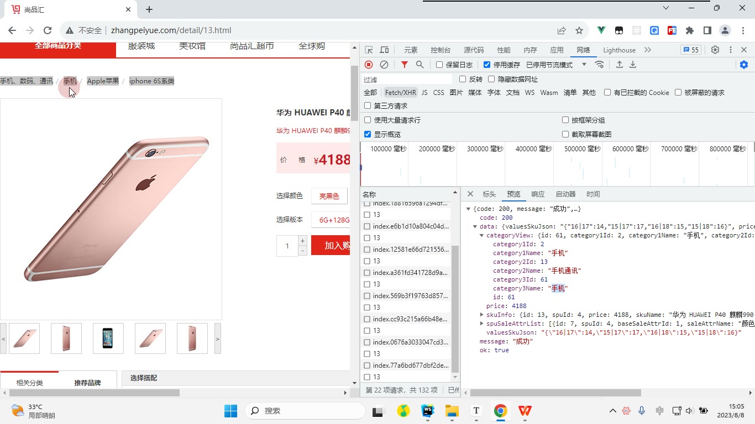Viewport: 755px width, 424px height.
Task: Select Fetch/XHR filter type
Action: (401, 93)
